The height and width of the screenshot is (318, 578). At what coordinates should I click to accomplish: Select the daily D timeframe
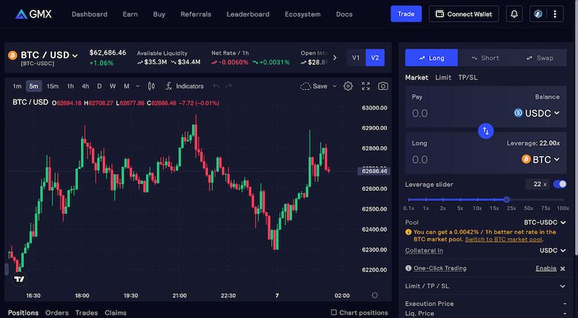(99, 86)
